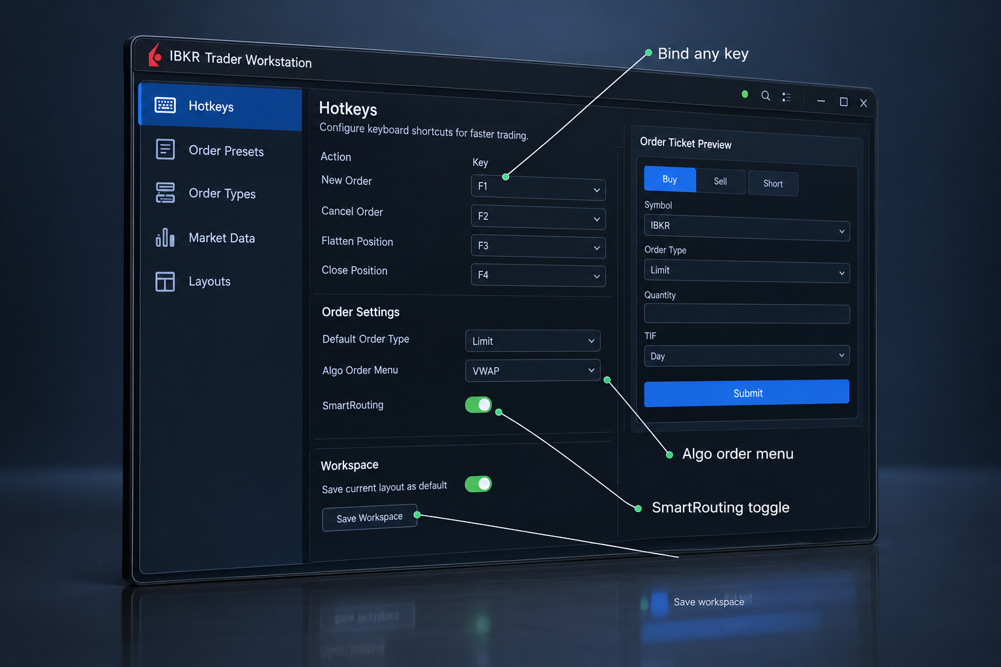Open the New Order key dropdown F1
The image size is (1001, 667).
coord(538,188)
